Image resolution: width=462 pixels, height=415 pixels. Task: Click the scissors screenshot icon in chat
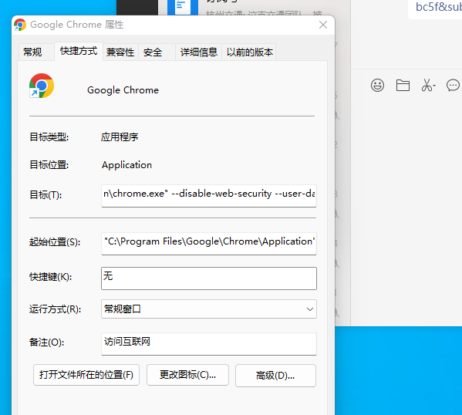click(428, 86)
